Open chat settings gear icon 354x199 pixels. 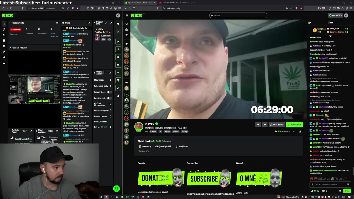[340, 191]
